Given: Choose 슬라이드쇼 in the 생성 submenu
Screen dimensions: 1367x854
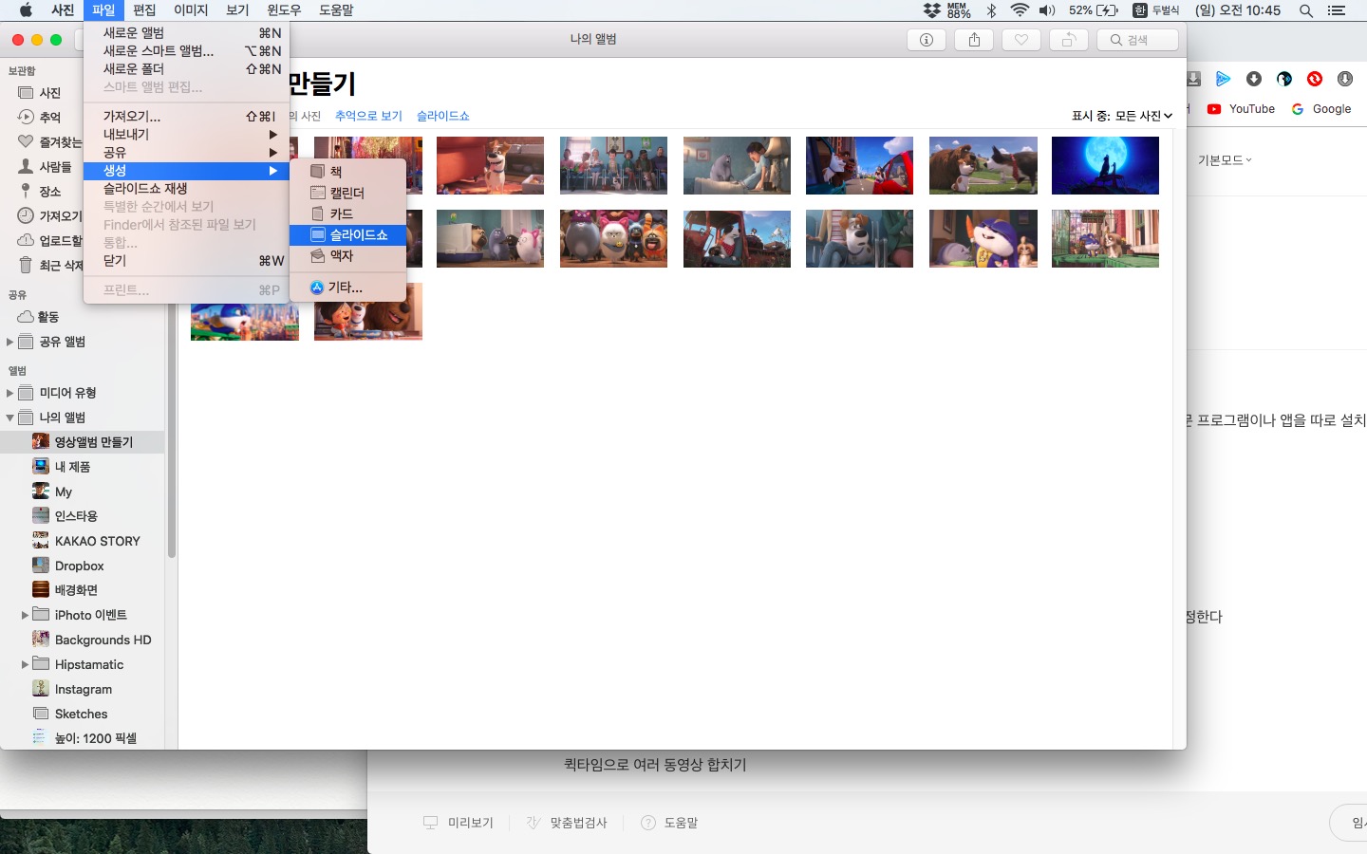Looking at the screenshot, I should [x=347, y=234].
